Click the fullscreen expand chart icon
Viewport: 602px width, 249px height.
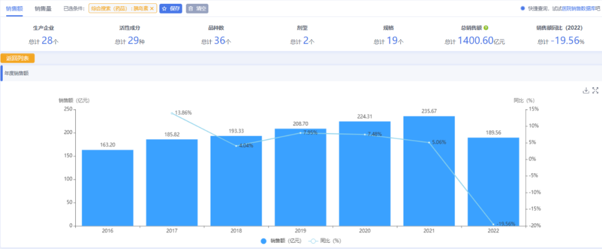[595, 90]
